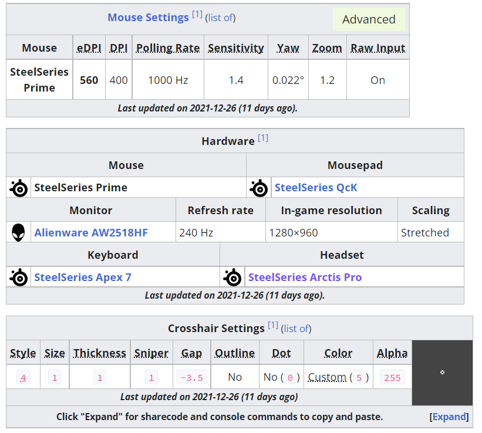Click the 240 Hz refresh rate cell
The image size is (482, 433).
click(x=221, y=232)
